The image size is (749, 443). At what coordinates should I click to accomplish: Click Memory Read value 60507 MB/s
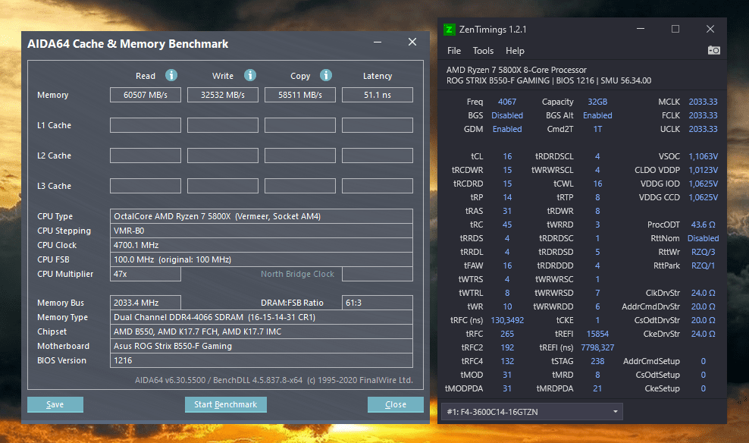[146, 95]
